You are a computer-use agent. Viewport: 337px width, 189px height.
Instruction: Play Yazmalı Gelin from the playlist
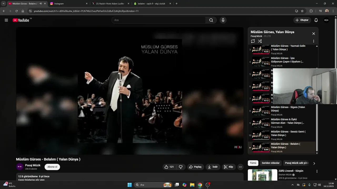point(282,50)
